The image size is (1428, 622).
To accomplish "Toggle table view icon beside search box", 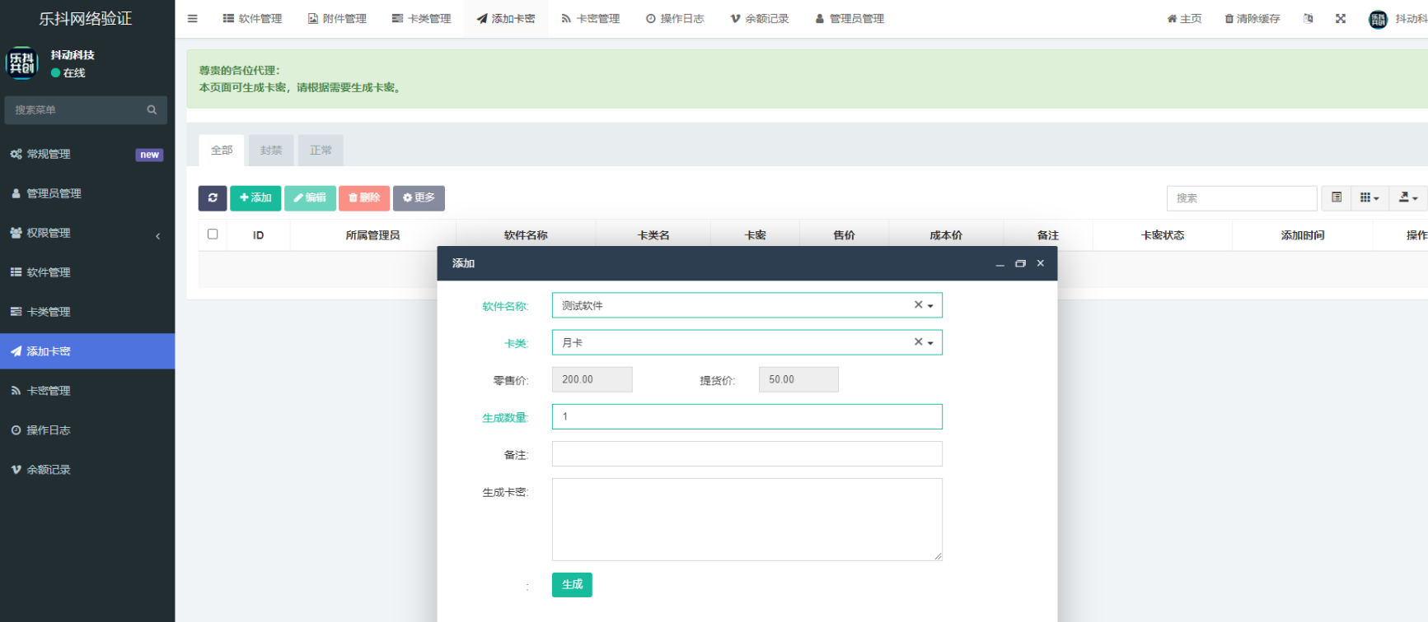I will 1337,198.
